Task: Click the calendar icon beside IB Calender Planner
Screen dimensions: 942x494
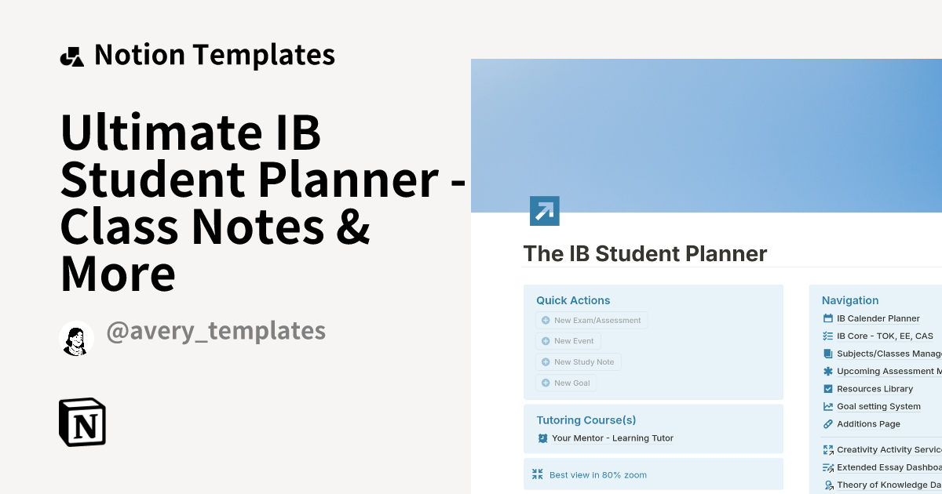Action: coord(827,318)
